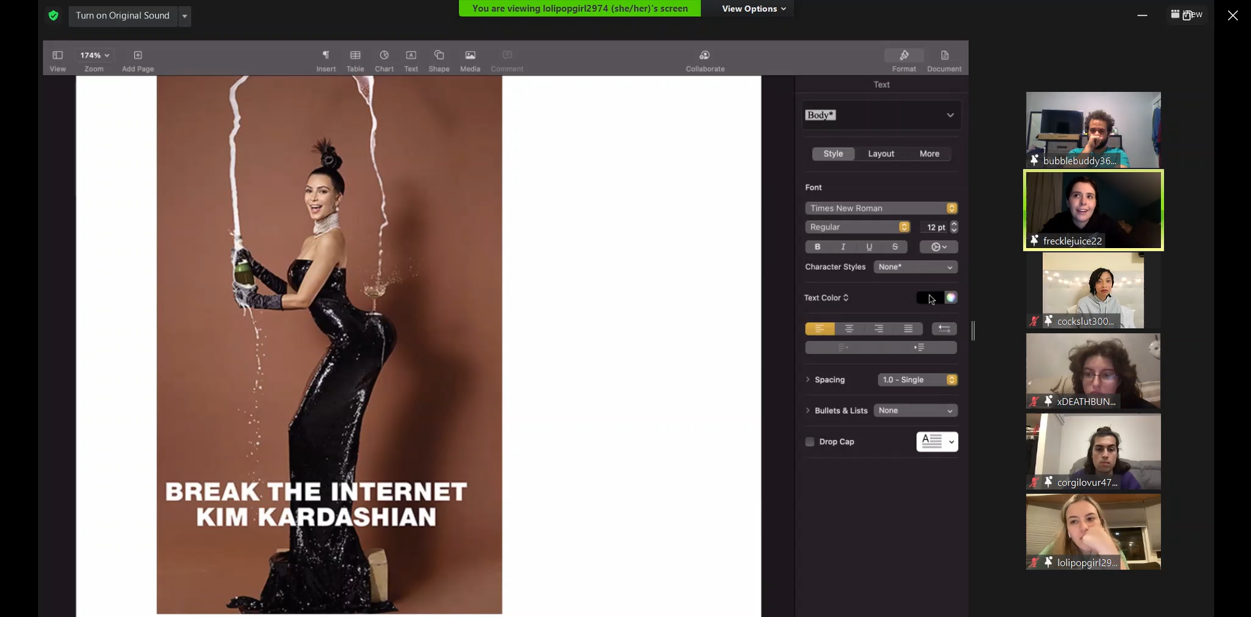Open the color wheel picker
This screenshot has height=617, width=1251.
click(951, 298)
